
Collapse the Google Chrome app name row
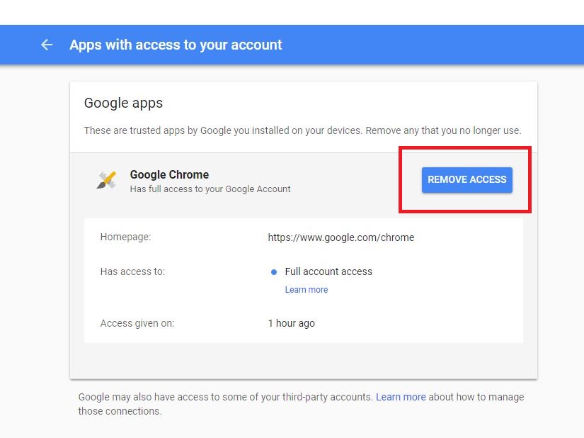click(x=169, y=174)
